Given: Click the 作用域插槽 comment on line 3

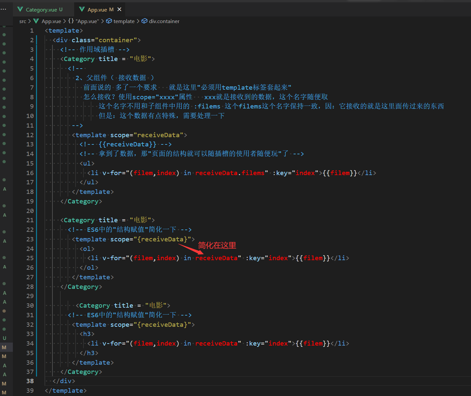Looking at the screenshot, I should [95, 49].
